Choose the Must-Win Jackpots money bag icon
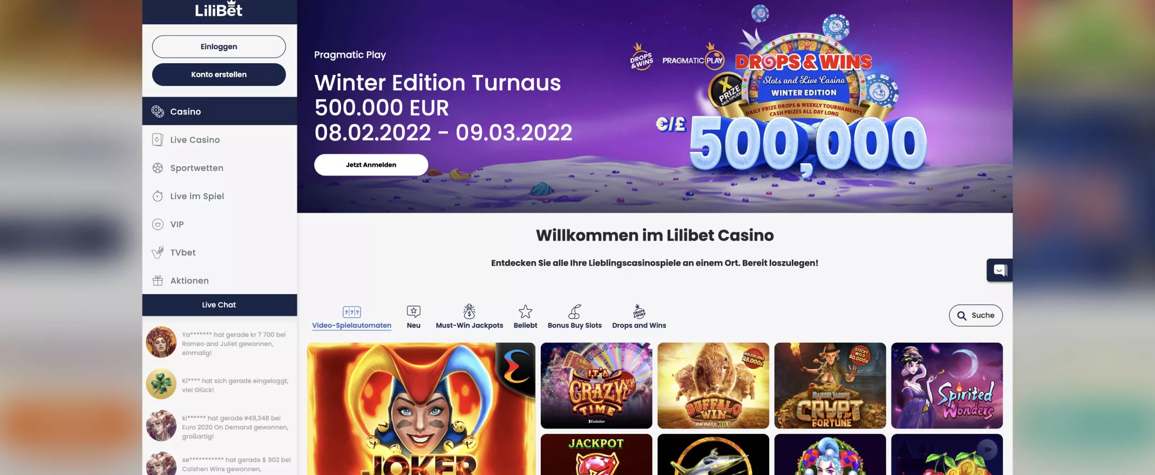This screenshot has width=1155, height=475. click(x=469, y=311)
